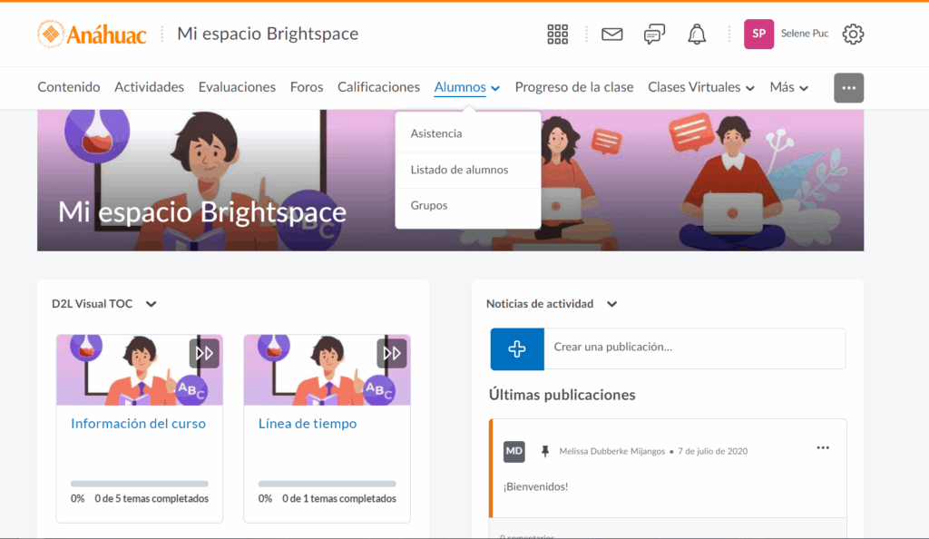Choose Grupos in the dropdown menu

point(429,206)
